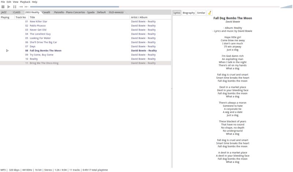Click Artist / Album cell for New Killer Star
293x172 pixels.
143,21
